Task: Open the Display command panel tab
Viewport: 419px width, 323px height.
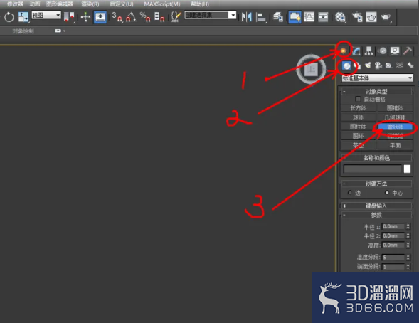Action: point(395,51)
